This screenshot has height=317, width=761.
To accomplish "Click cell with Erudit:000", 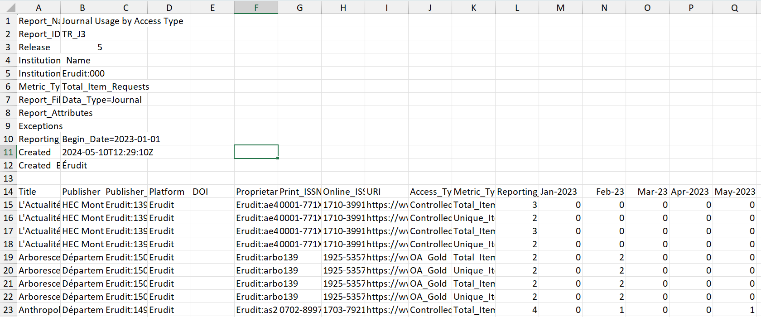I will point(83,73).
